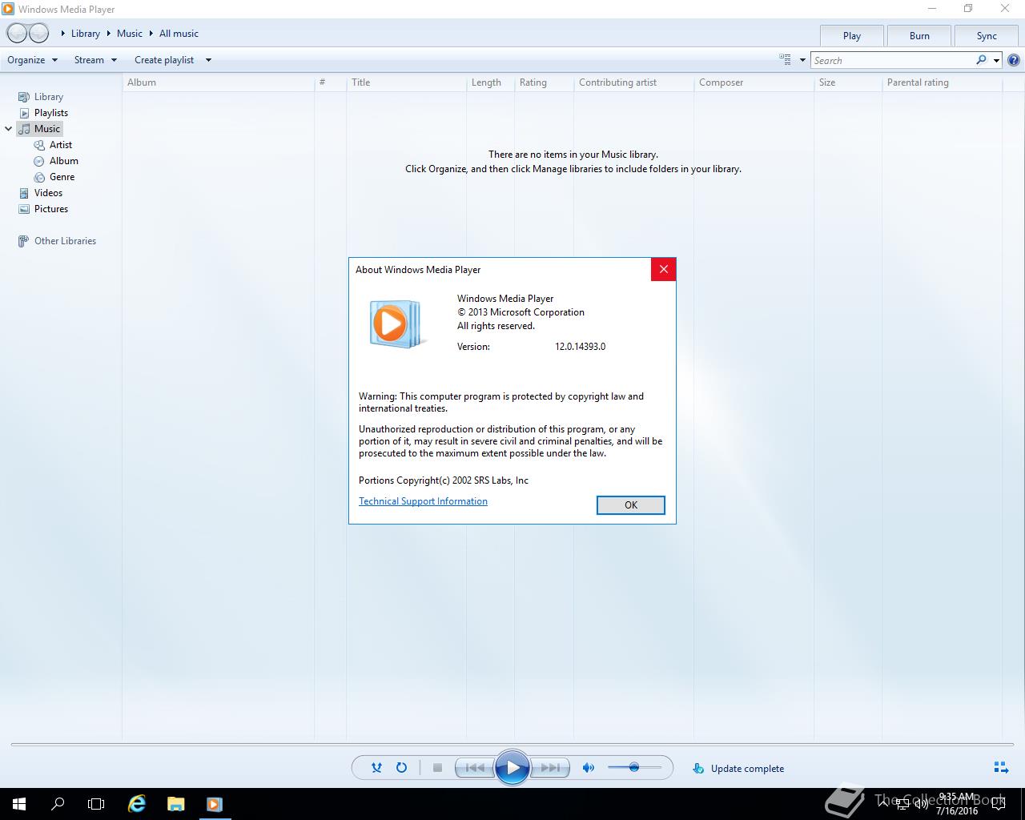The height and width of the screenshot is (820, 1025).
Task: Click the volume slider knob
Action: 633,767
